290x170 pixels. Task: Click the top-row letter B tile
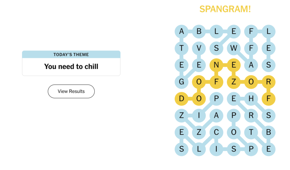coord(199,31)
